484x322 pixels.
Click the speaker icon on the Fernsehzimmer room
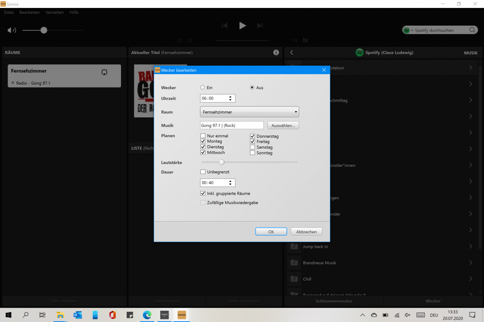(x=104, y=72)
